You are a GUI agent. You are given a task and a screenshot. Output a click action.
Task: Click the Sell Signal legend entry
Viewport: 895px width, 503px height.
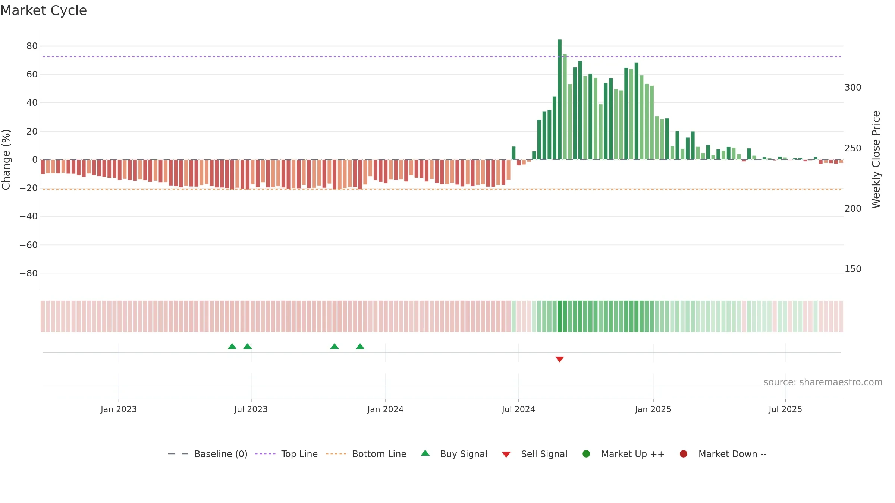coord(534,454)
